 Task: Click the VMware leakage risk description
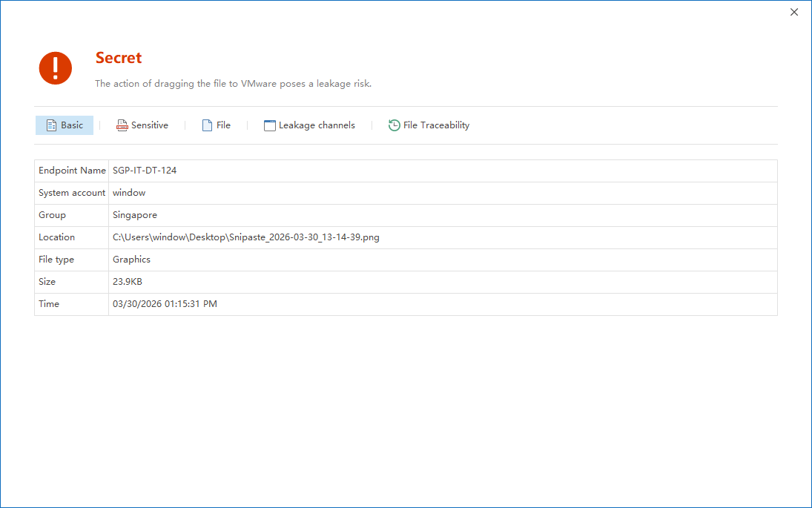point(233,84)
